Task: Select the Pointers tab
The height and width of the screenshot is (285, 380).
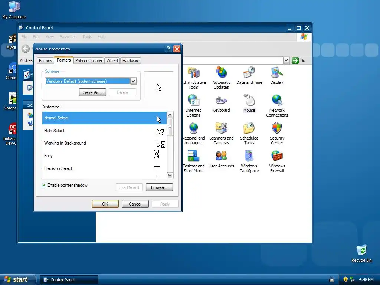Action: (x=64, y=60)
